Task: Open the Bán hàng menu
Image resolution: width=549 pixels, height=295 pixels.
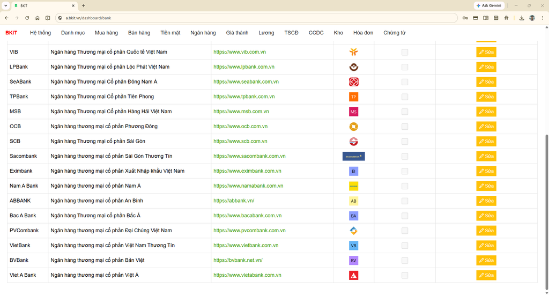Action: pos(139,33)
